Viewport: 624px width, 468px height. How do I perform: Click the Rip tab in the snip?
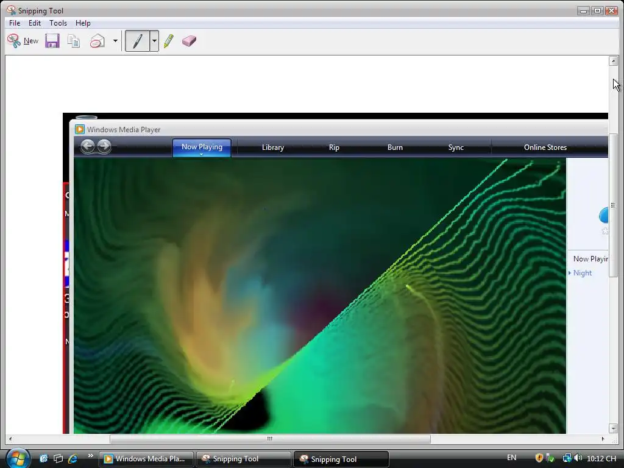pos(335,147)
